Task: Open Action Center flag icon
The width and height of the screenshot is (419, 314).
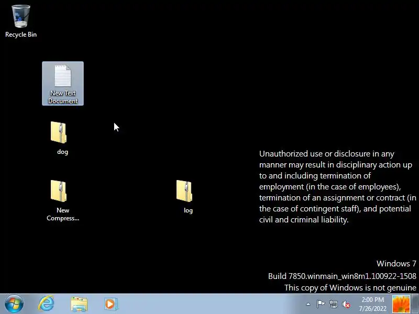Action: (x=321, y=304)
